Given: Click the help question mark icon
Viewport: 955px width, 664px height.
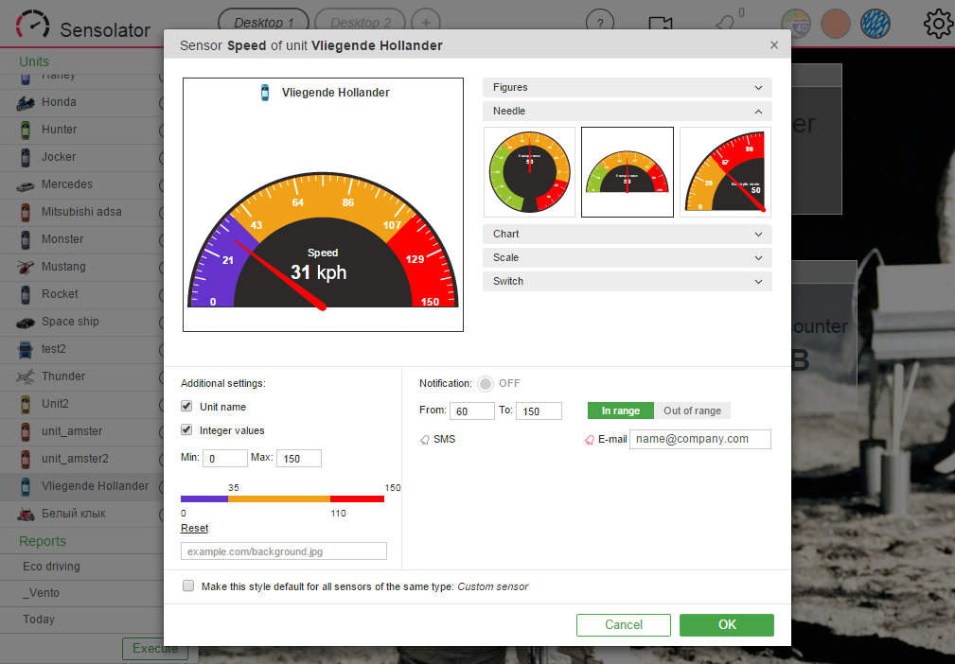Looking at the screenshot, I should click(600, 23).
